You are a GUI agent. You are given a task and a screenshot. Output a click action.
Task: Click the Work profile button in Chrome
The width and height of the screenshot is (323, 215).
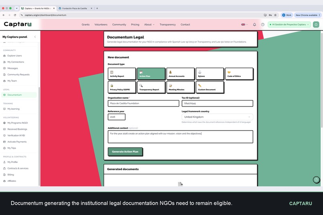tap(287, 15)
